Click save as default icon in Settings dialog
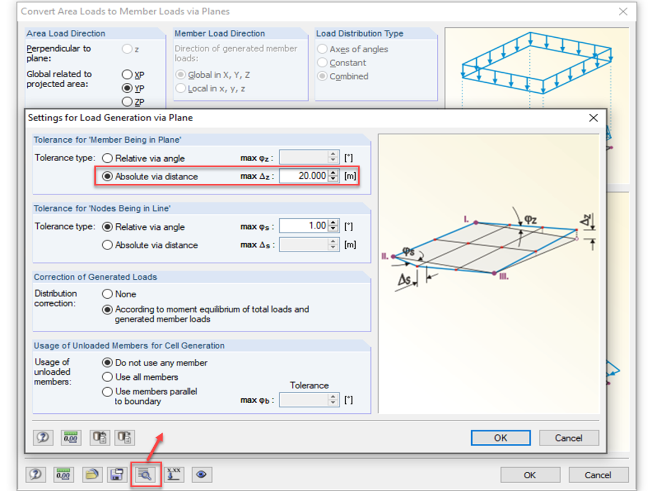Viewport: 666px width, 491px height. point(125,438)
